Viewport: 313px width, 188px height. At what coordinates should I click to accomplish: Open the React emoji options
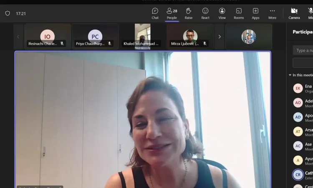tap(205, 13)
